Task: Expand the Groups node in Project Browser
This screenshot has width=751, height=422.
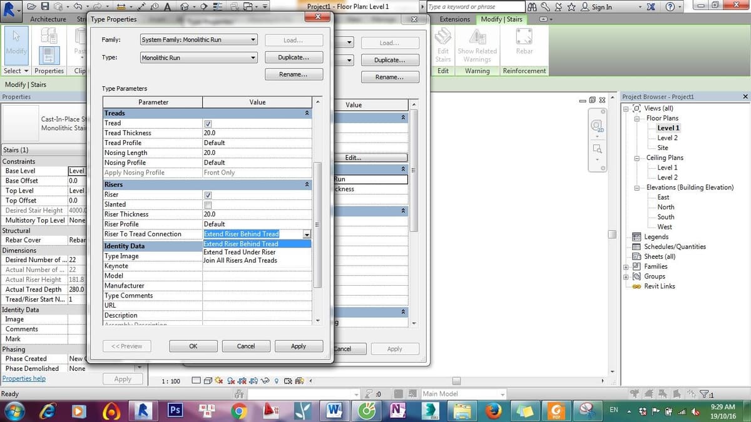Action: pyautogui.click(x=626, y=276)
